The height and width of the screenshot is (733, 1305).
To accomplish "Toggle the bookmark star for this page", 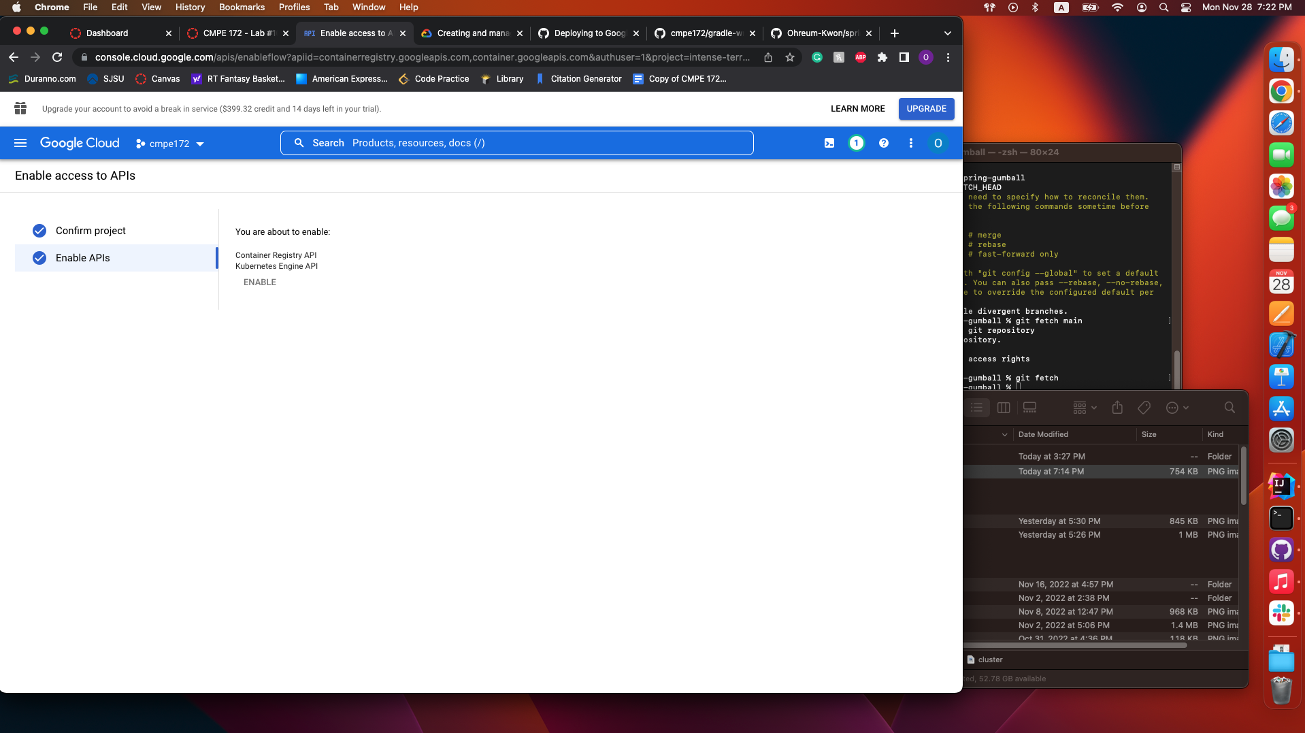I will (x=789, y=57).
